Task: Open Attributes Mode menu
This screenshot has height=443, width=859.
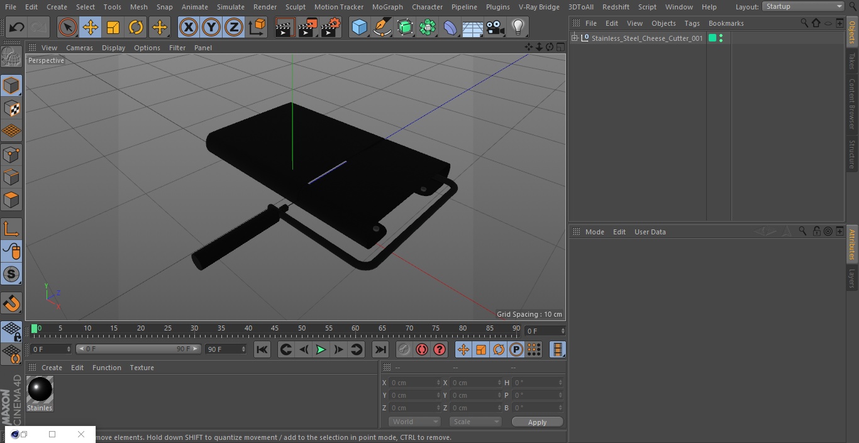Action: (x=594, y=232)
